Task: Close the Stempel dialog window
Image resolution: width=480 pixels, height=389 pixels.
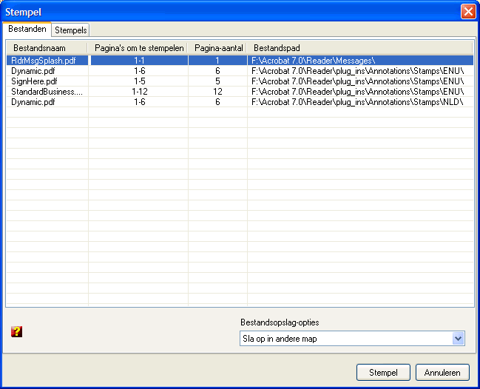Action: tap(467, 12)
